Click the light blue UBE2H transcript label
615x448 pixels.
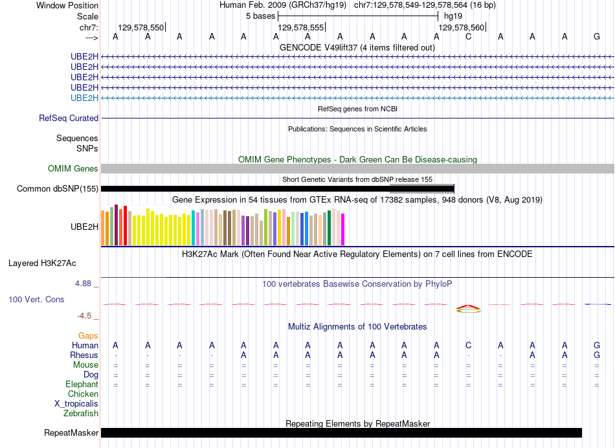coord(84,98)
